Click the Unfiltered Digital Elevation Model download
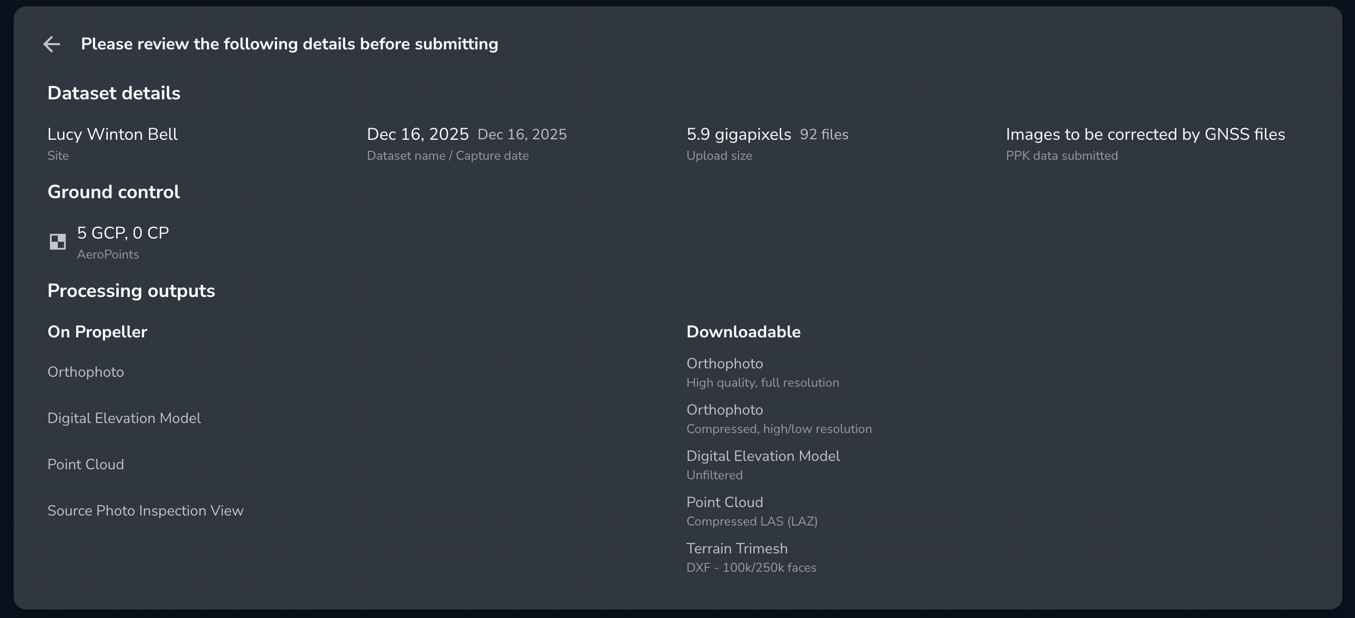 coord(763,457)
